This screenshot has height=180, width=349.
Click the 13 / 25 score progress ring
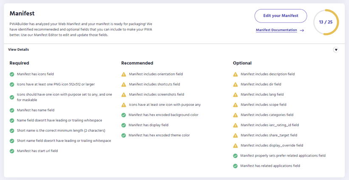pyautogui.click(x=326, y=22)
